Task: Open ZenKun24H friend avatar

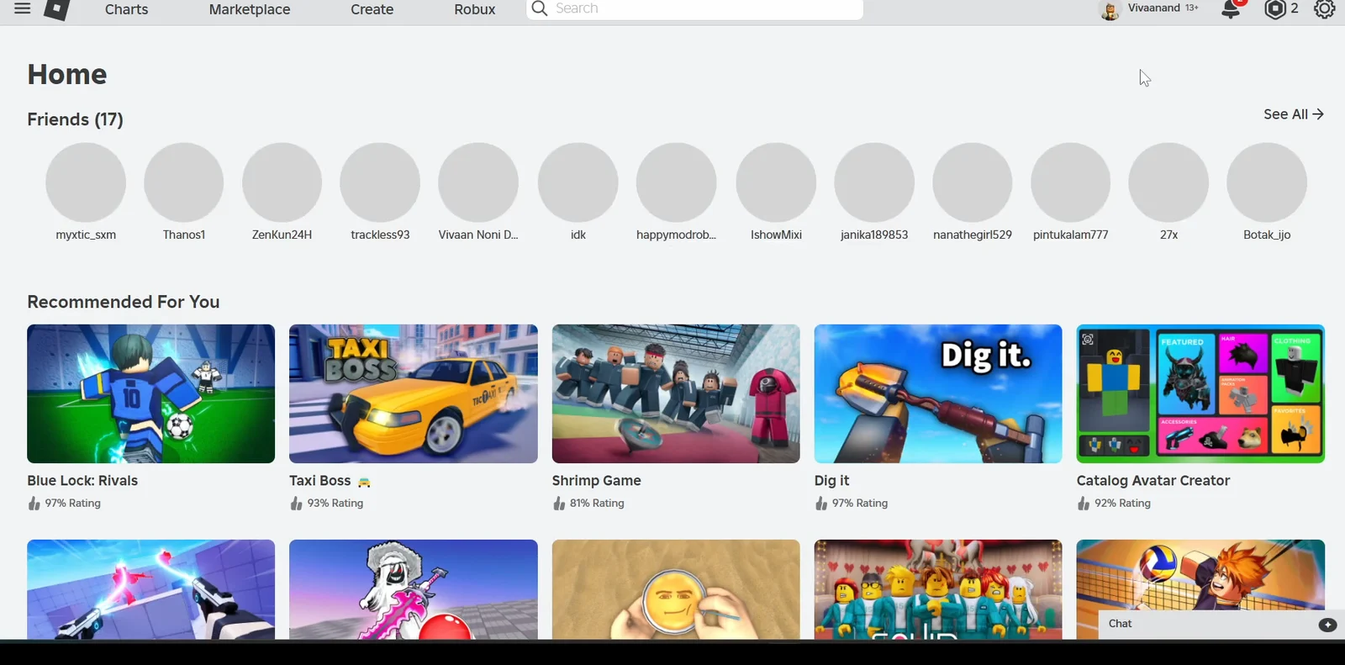Action: click(x=282, y=182)
